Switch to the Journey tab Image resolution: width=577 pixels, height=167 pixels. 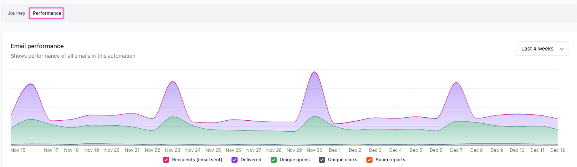click(16, 13)
